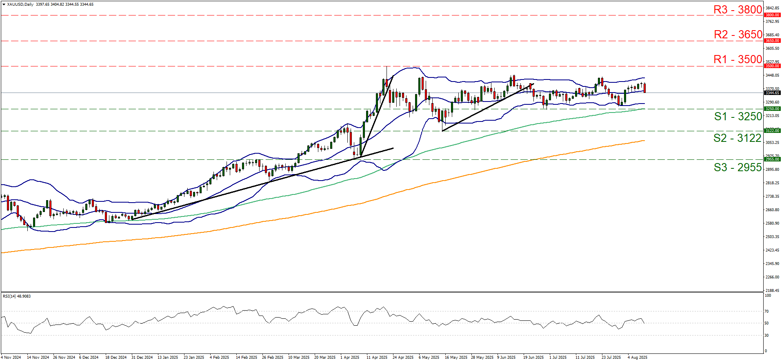Select the S1 - 3250 support label
Screen dimensions: 782x362
click(738, 117)
